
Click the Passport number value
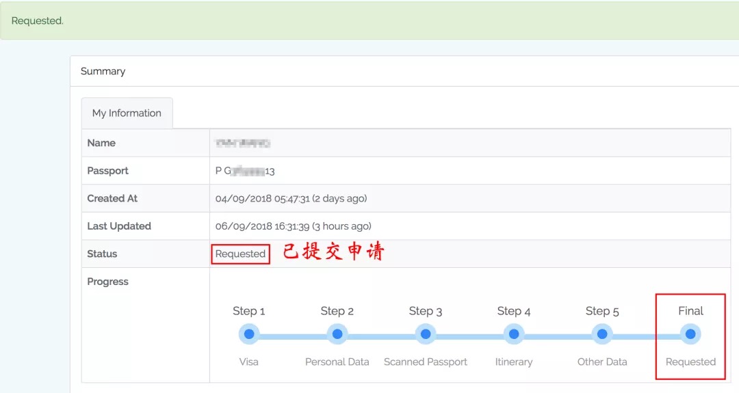245,171
